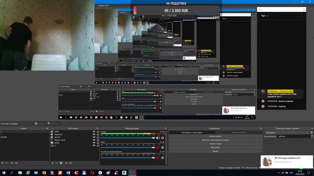314x176 pixels.
Task: Open Word from the taskbar
Action: [68, 173]
